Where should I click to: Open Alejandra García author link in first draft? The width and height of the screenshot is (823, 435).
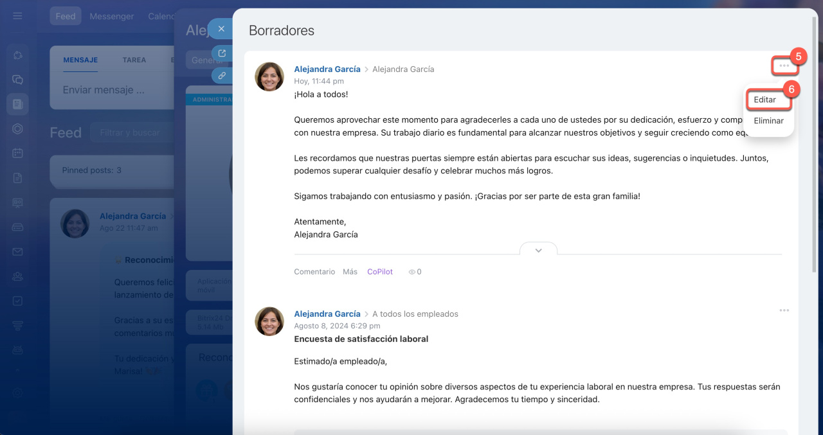pos(327,69)
